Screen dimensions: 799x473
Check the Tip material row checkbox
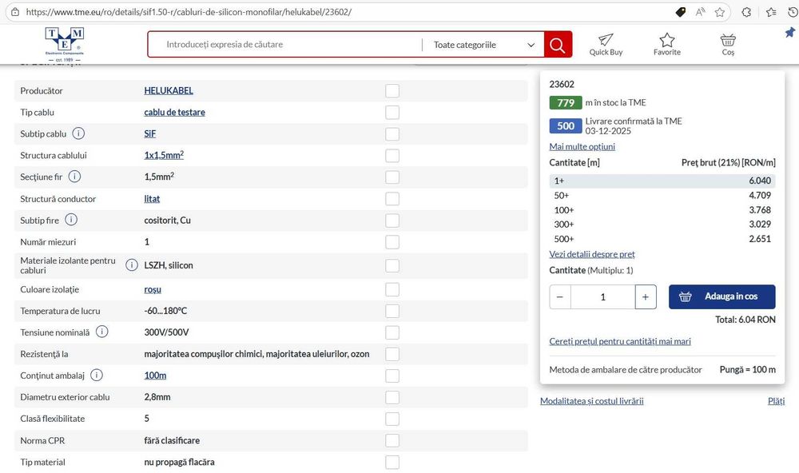coord(392,463)
